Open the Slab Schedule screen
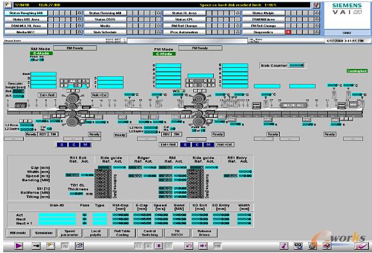The height and width of the screenshot is (253, 372). [x=105, y=32]
